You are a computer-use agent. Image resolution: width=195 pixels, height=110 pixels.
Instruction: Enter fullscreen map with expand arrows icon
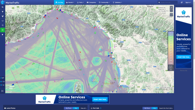point(2,91)
